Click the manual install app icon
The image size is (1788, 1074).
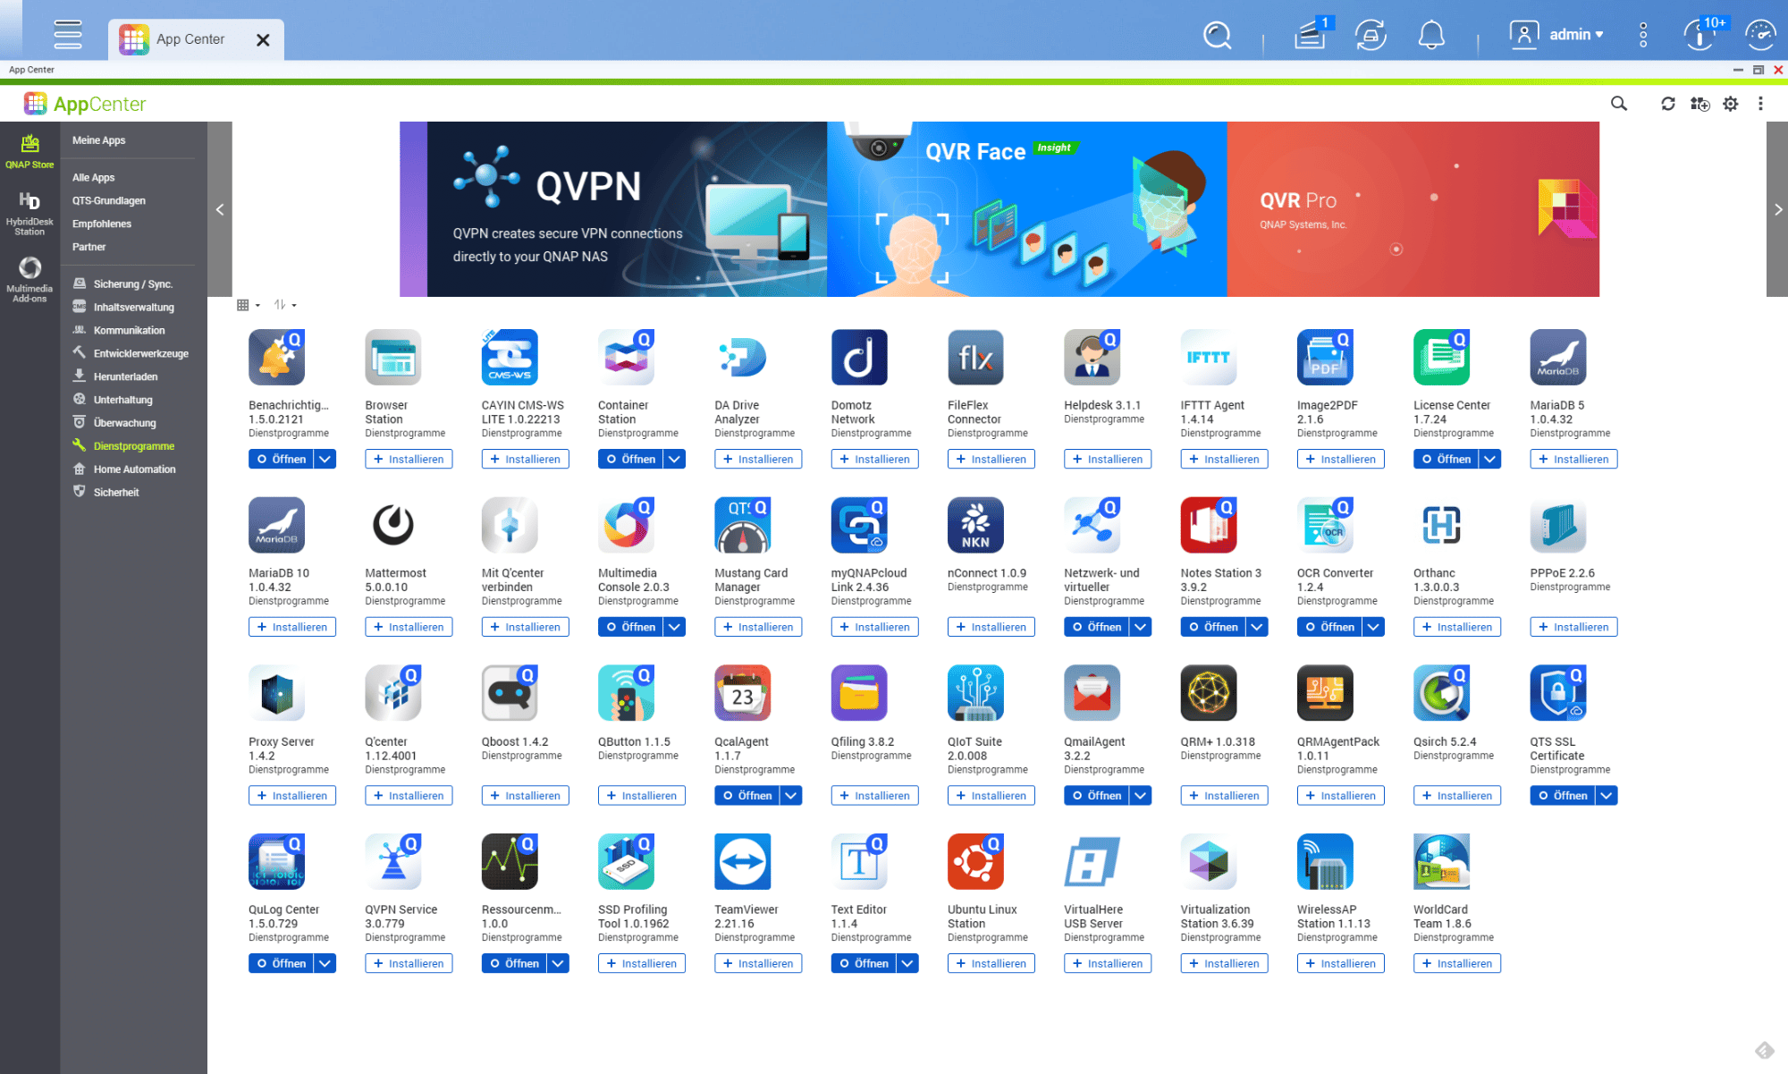(1699, 104)
